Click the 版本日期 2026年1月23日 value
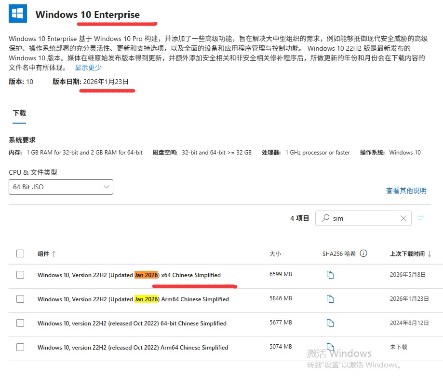The width and height of the screenshot is (443, 380). [106, 82]
